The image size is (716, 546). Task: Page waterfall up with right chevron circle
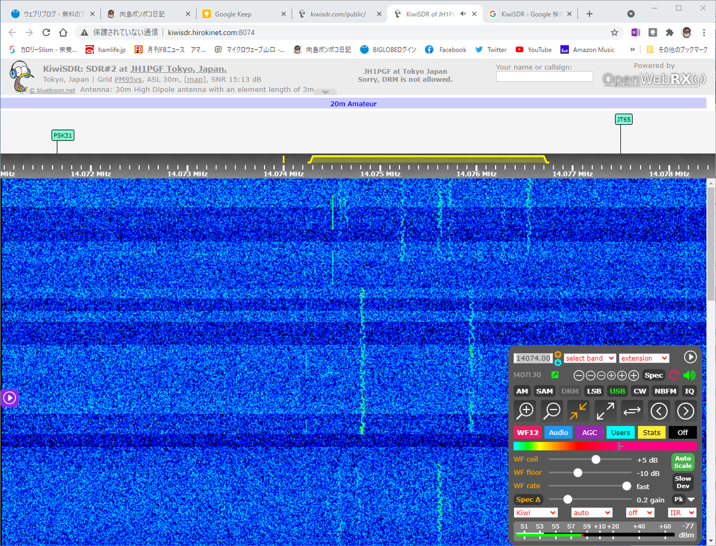(686, 411)
